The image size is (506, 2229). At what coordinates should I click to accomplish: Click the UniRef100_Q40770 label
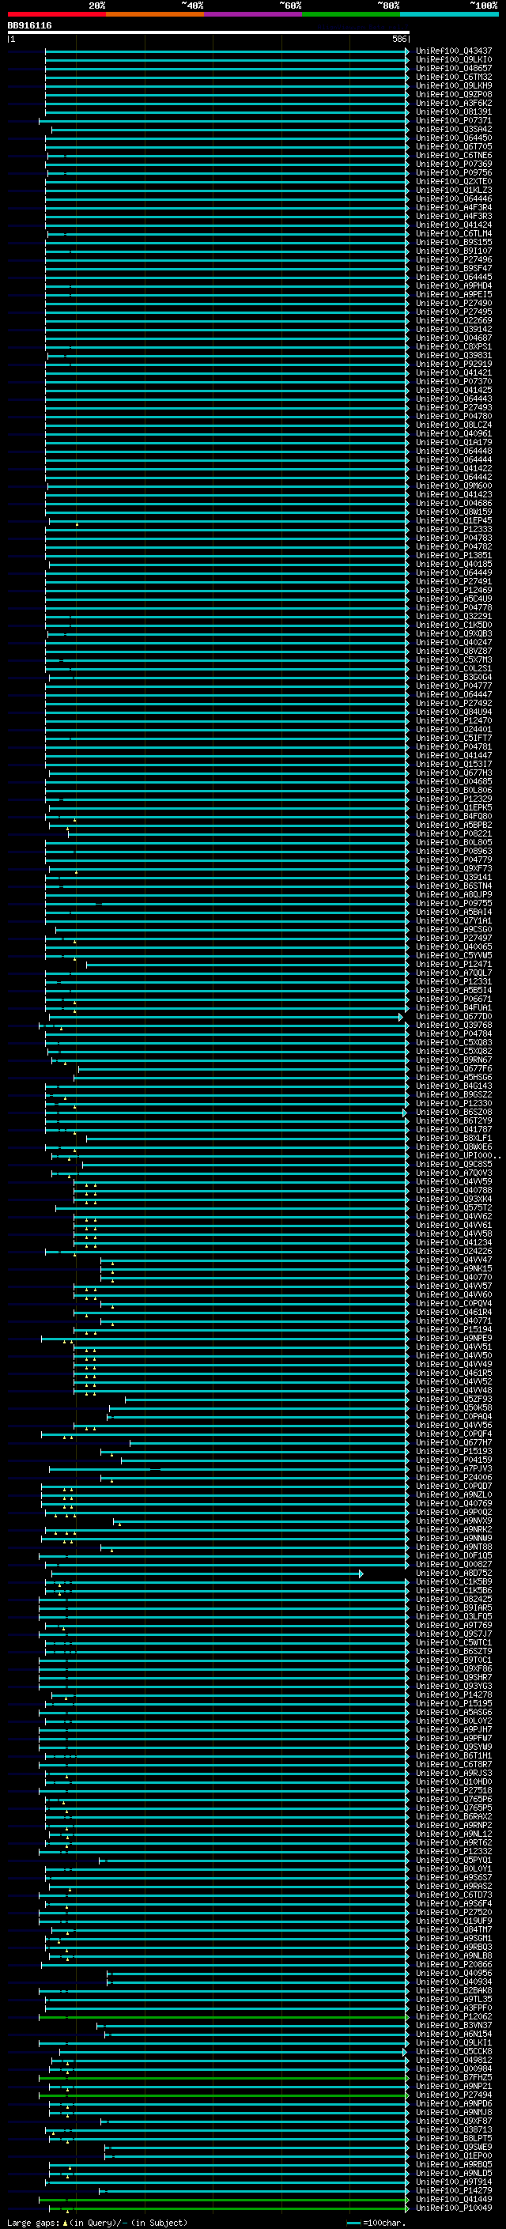pos(454,1277)
